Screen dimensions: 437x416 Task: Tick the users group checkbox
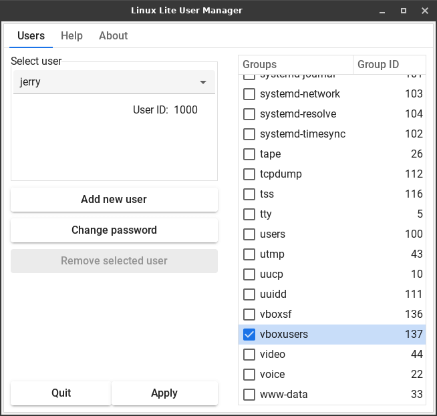249,234
